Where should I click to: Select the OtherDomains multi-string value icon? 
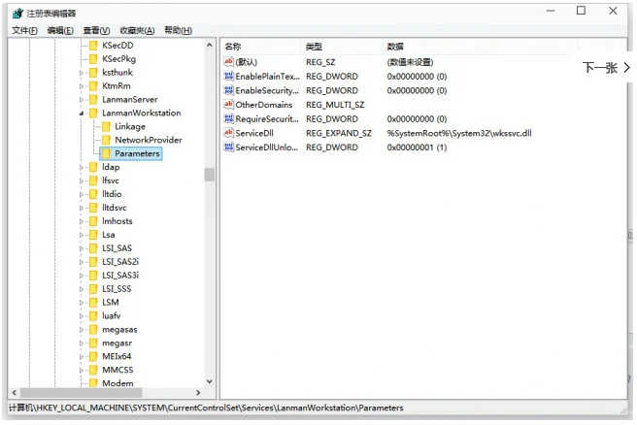[x=229, y=105]
